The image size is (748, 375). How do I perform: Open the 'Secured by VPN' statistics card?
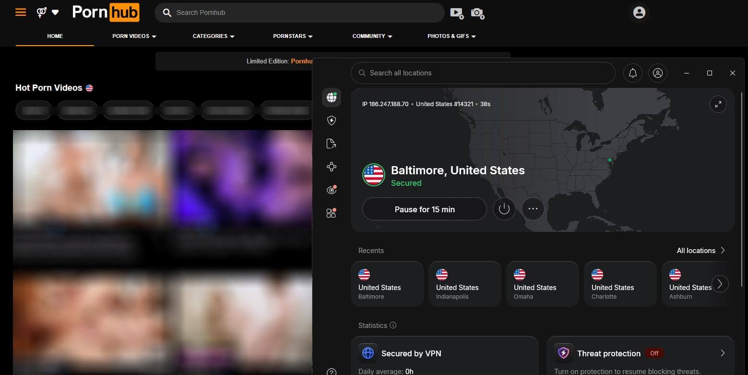click(445, 355)
